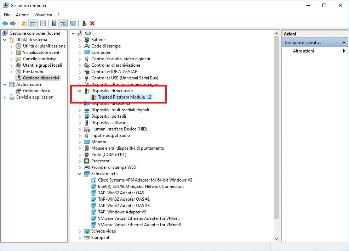
Task: Click the Back arrow toolbar button
Action: (x=5, y=23)
